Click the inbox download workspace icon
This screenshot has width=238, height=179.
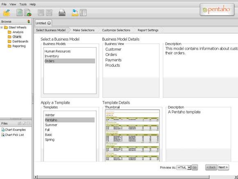pyautogui.click(x=75, y=13)
